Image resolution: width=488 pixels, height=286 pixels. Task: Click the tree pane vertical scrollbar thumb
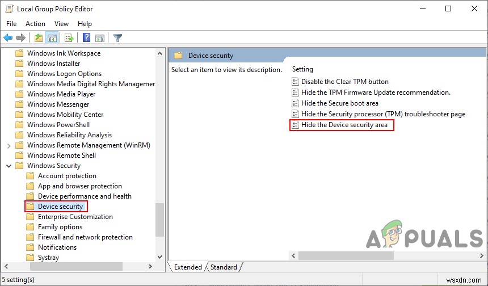(159, 220)
